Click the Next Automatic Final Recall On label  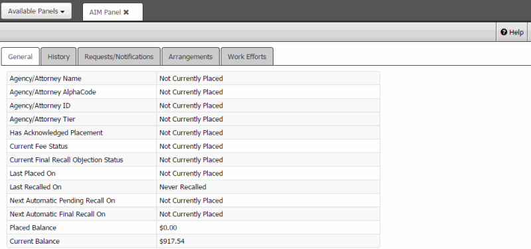58,214
